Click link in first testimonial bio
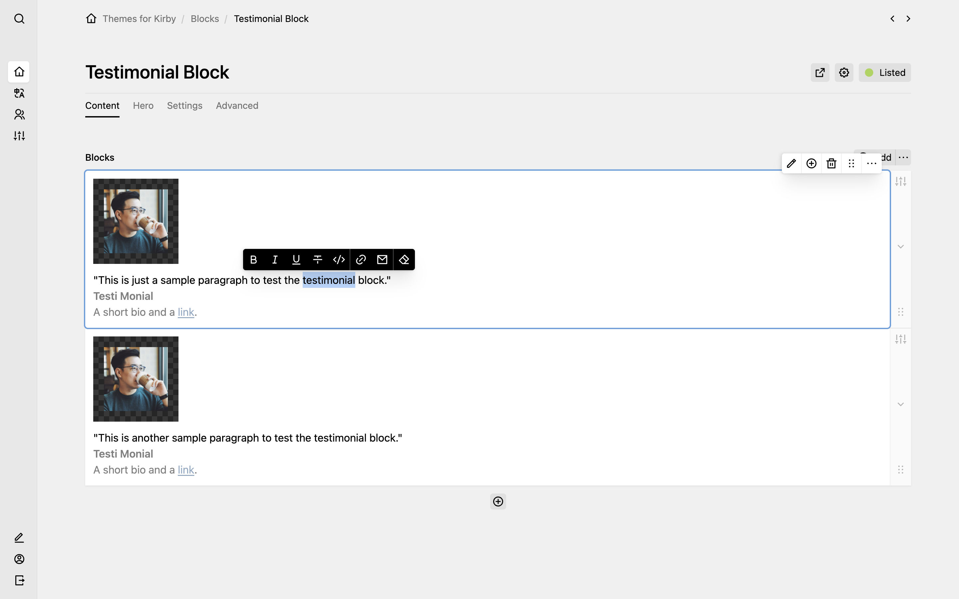This screenshot has height=599, width=959. (186, 312)
